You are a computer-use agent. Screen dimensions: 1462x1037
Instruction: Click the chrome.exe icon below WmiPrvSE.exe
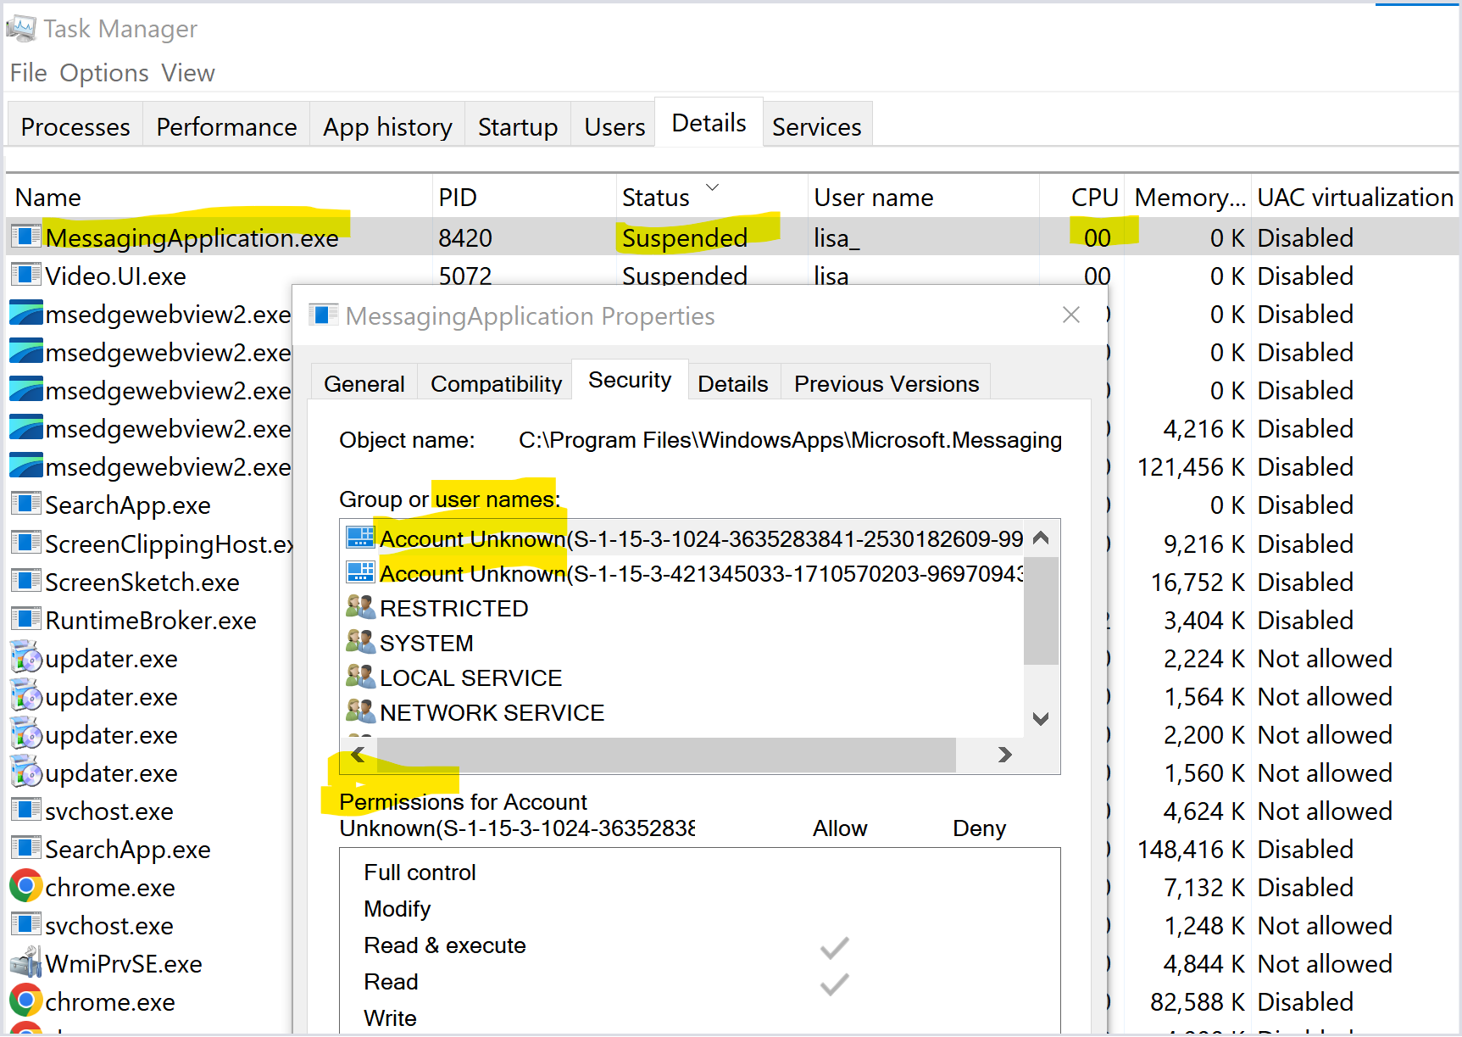(x=25, y=1001)
